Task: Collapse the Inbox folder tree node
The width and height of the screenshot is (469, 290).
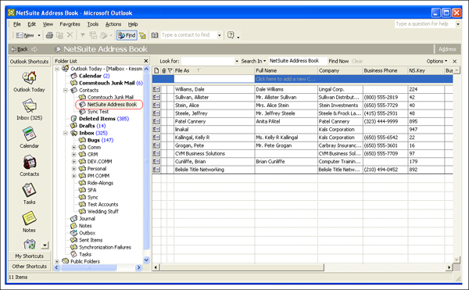Action: (x=66, y=133)
